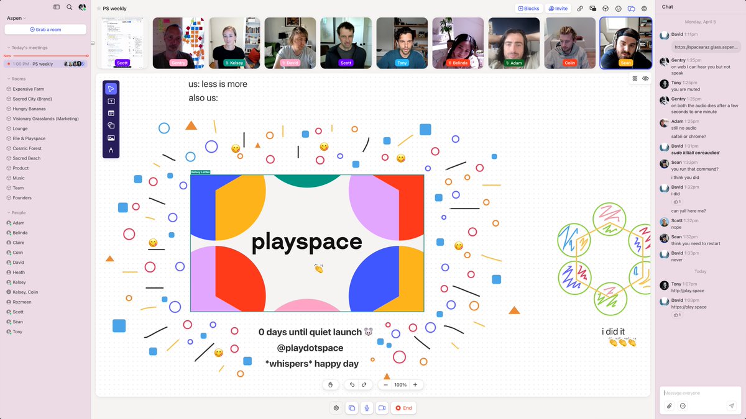Open Tony's http://play.space link in chat
The image size is (746, 419).
pyautogui.click(x=688, y=292)
